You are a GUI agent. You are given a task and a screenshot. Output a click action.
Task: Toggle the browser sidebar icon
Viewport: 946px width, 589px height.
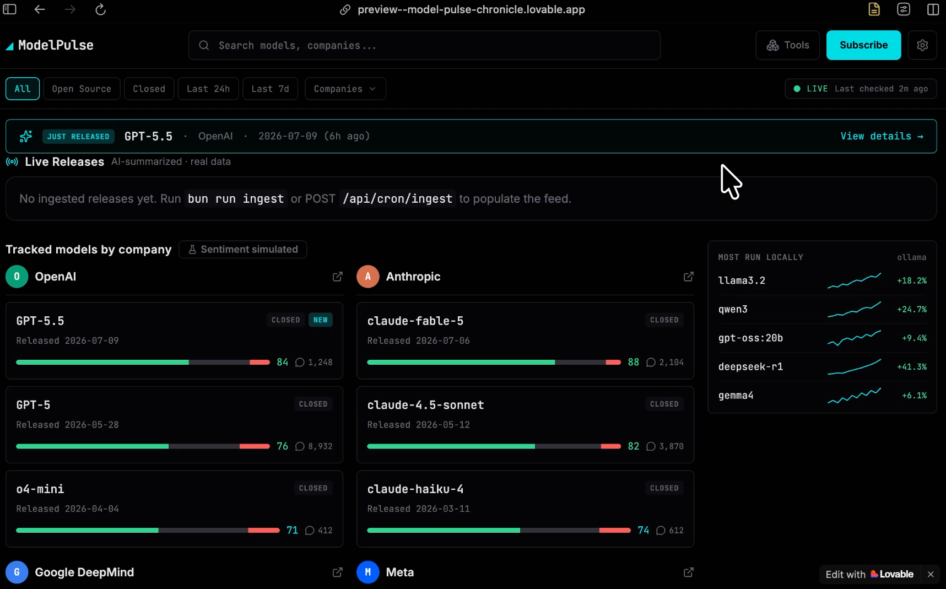point(10,9)
